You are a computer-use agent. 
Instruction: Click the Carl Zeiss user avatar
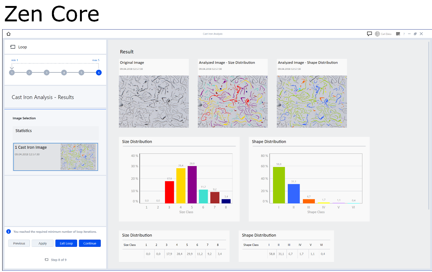377,34
